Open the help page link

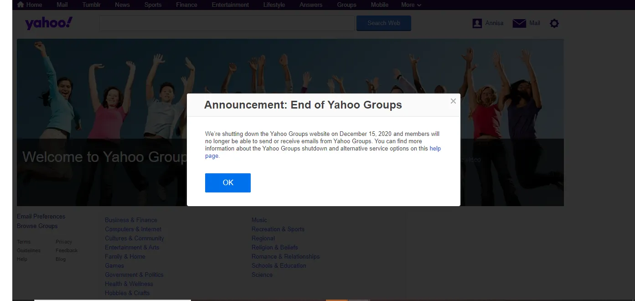tap(435, 149)
